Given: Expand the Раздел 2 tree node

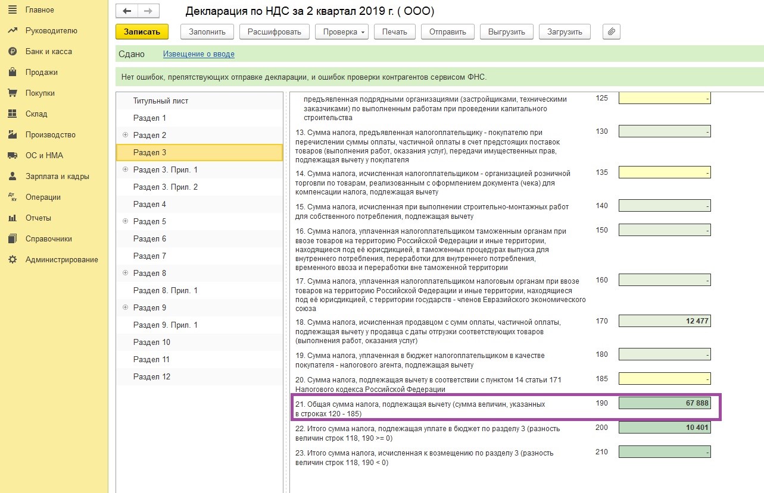Looking at the screenshot, I should [x=125, y=135].
